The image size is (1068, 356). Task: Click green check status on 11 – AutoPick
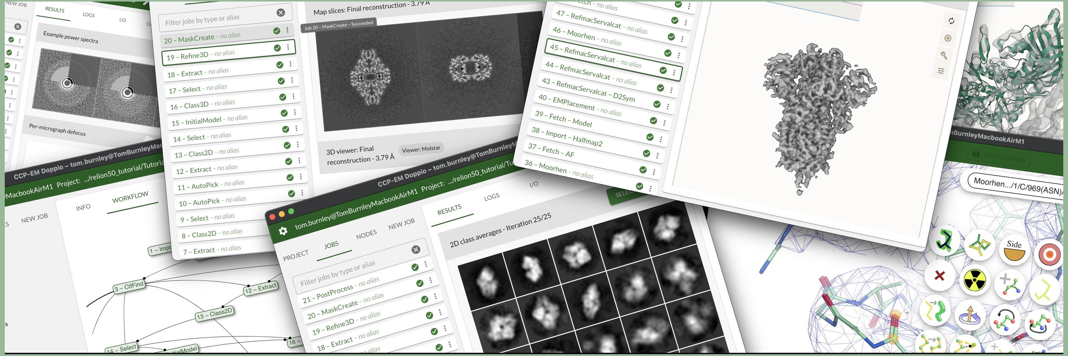point(290,177)
